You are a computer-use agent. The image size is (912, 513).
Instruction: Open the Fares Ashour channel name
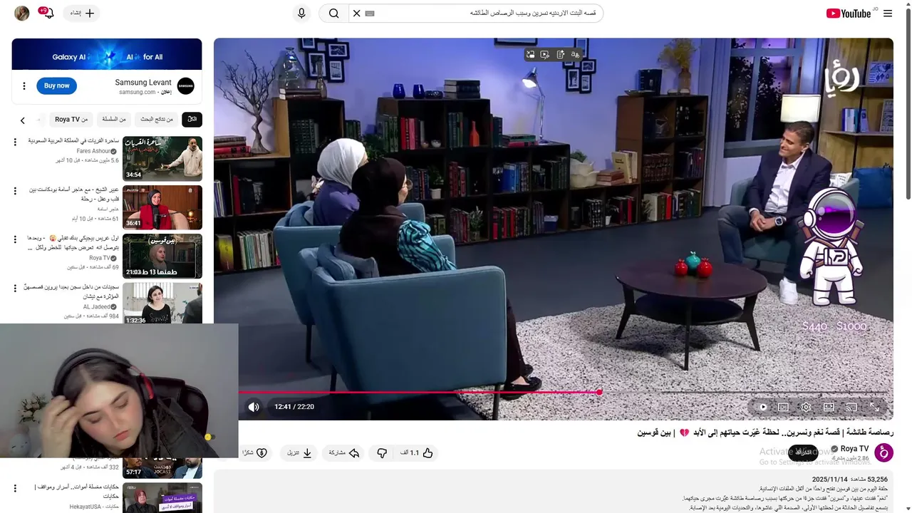[x=93, y=151]
